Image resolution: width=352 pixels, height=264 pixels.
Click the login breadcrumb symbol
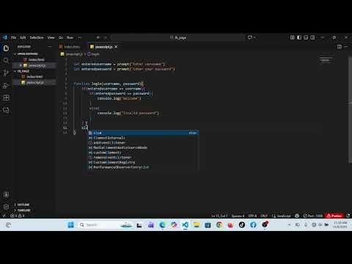[93, 54]
